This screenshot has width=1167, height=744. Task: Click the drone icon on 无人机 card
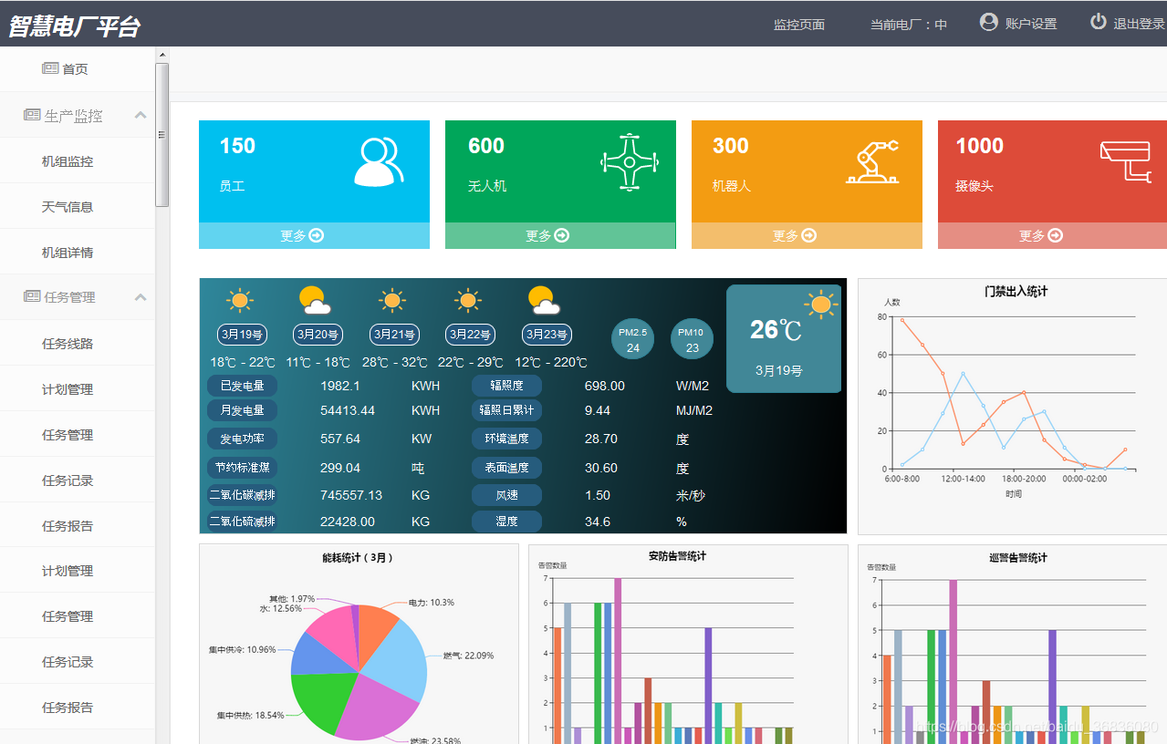point(629,161)
